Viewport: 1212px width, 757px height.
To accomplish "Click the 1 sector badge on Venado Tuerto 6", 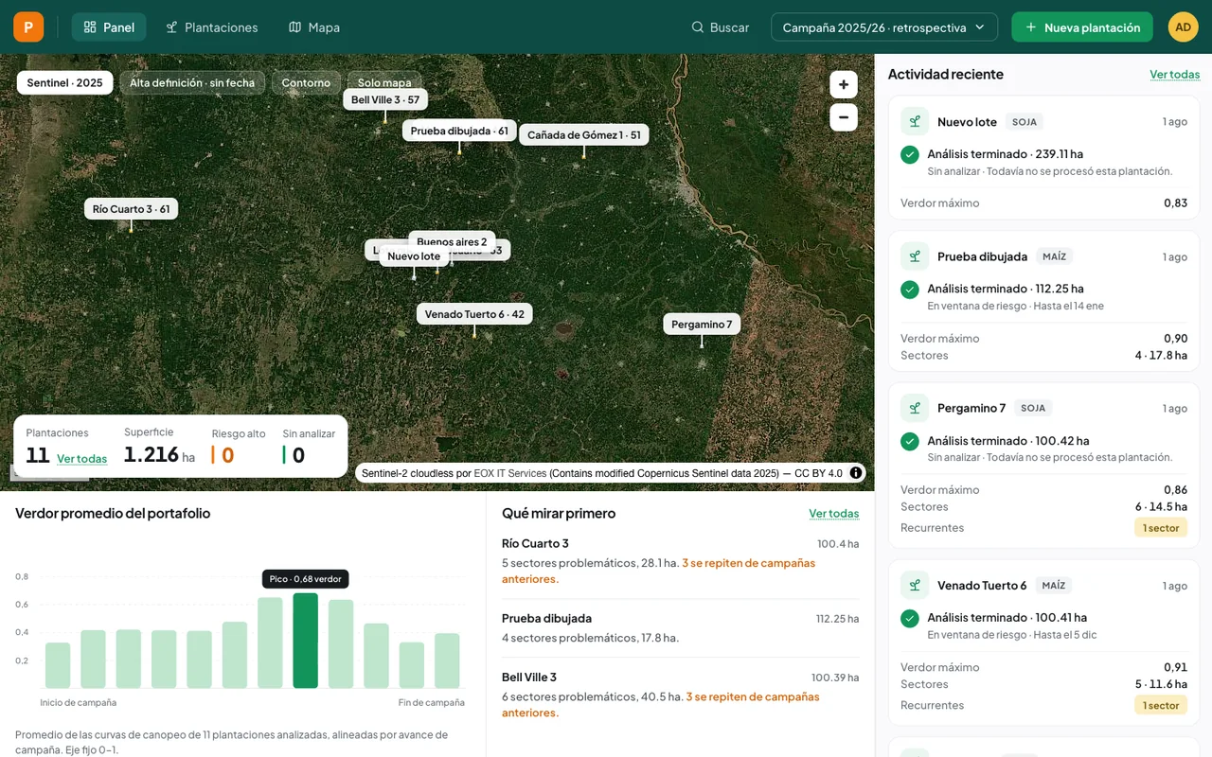I will click(x=1161, y=705).
